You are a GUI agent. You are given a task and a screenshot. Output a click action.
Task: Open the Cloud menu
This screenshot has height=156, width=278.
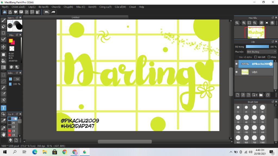[x=132, y=7]
